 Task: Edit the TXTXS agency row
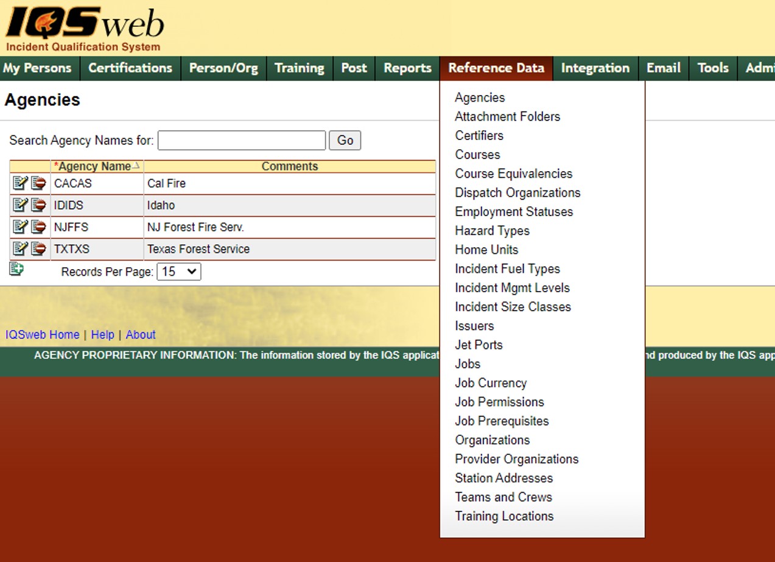coord(20,248)
